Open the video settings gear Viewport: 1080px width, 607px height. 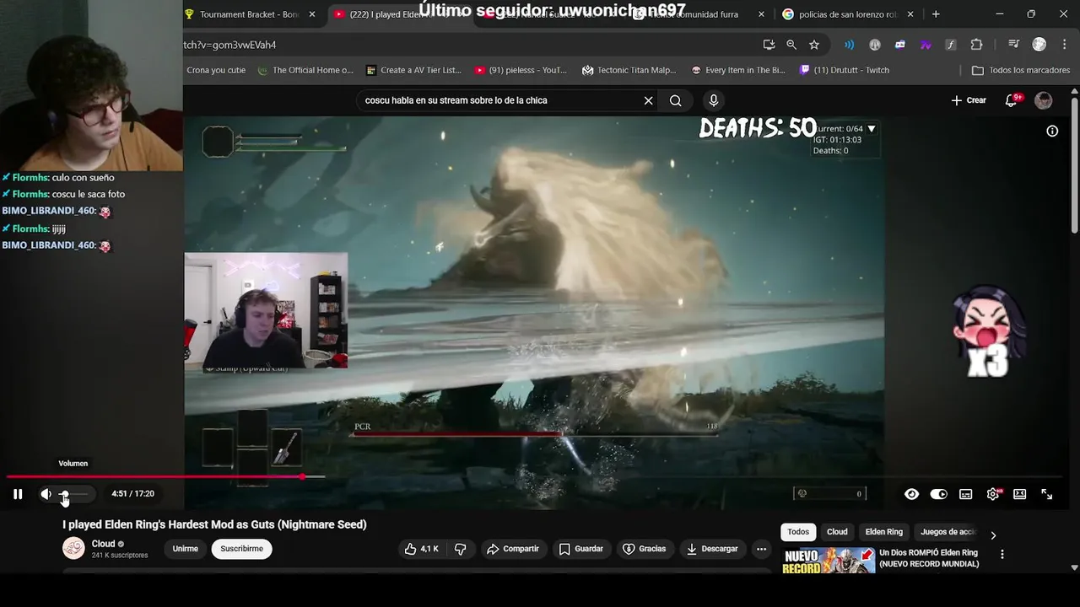(993, 494)
